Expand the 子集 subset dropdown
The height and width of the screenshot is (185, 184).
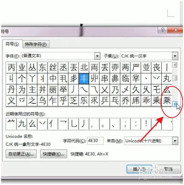click(x=175, y=56)
